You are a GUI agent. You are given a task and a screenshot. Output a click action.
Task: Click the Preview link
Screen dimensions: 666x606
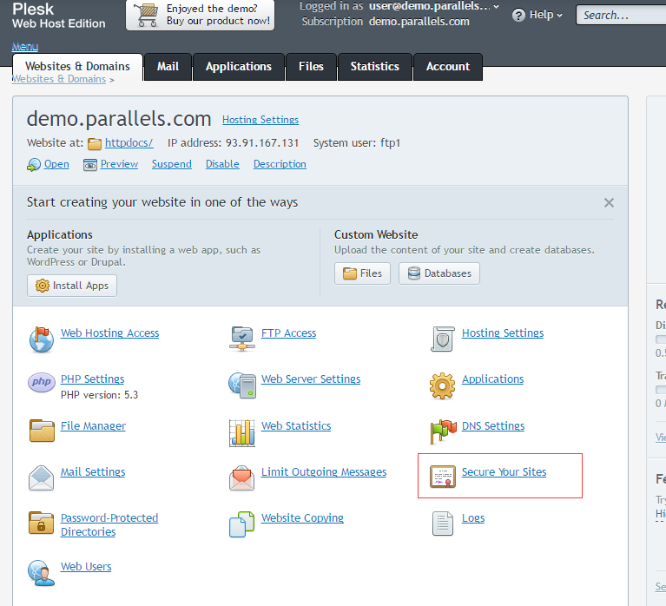(x=119, y=164)
